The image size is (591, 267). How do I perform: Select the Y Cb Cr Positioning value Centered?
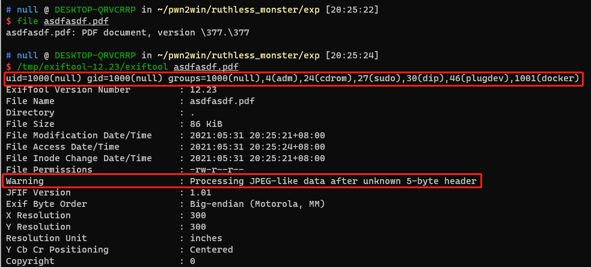point(211,250)
